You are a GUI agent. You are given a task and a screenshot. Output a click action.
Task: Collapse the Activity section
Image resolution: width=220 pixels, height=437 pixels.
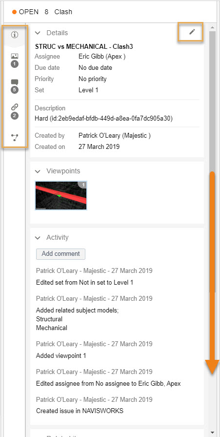(x=38, y=238)
